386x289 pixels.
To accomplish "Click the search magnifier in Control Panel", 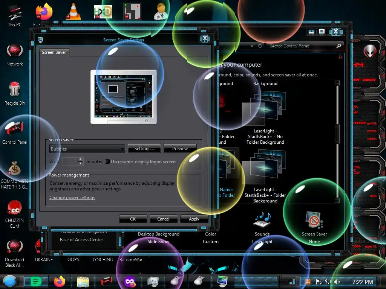I will pyautogui.click(x=339, y=46).
